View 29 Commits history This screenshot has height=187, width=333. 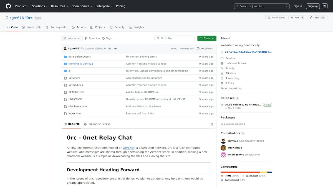[x=205, y=48]
